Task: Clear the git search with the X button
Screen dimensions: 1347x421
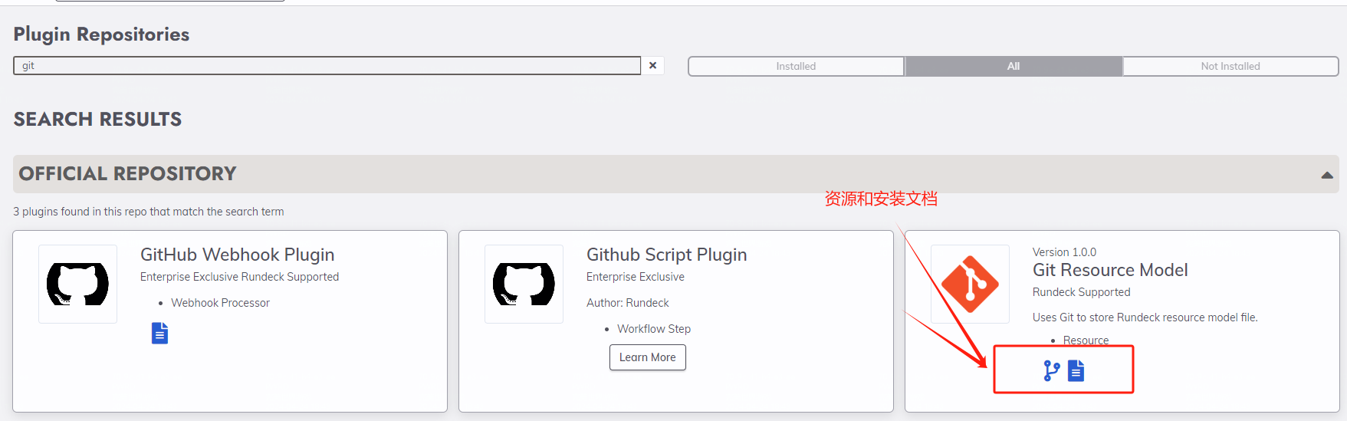Action: click(x=652, y=66)
